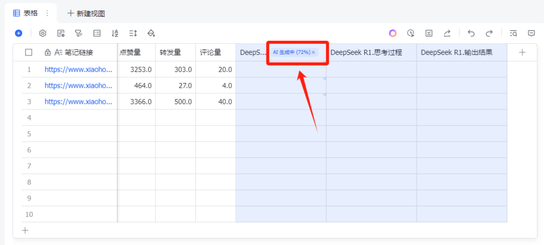Click the redo arrow
The image size is (544, 245).
pyautogui.click(x=489, y=33)
